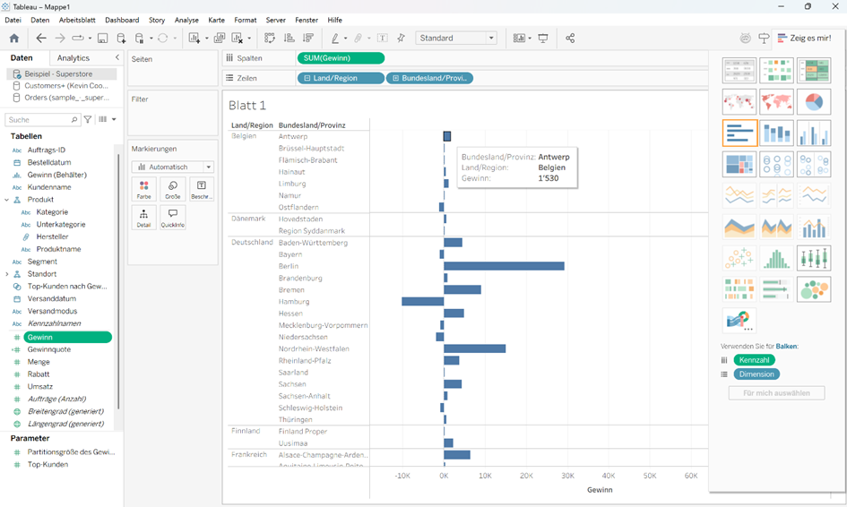The height and width of the screenshot is (507, 847).
Task: Collapse the Produkt folder in data pane
Action: pyautogui.click(x=7, y=200)
